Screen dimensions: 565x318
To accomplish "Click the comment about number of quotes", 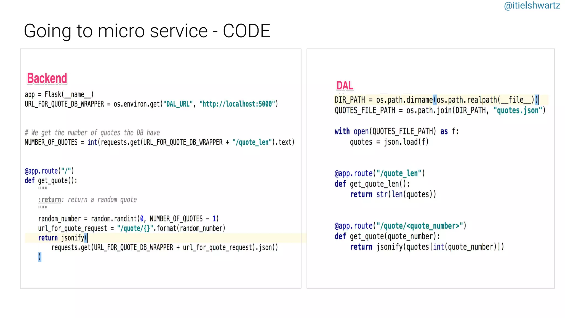I will click(x=92, y=133).
